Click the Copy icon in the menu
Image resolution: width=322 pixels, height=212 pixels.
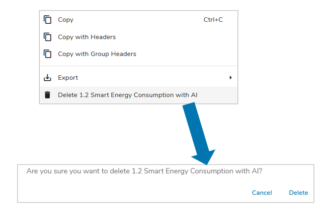tap(48, 20)
